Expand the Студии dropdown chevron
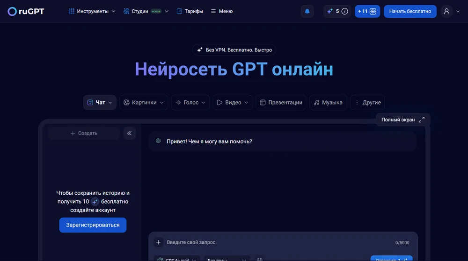The width and height of the screenshot is (468, 261). 167,11
